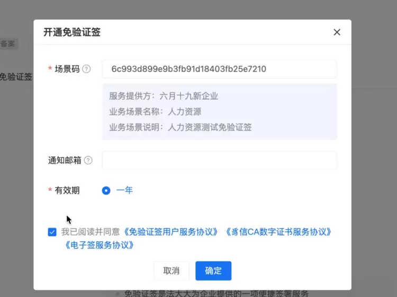The image size is (397, 297).
Task: Open the 《电子签服务协议》 link
Action: pyautogui.click(x=98, y=246)
